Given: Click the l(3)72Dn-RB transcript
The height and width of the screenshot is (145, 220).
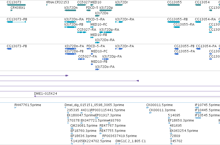Looking at the screenshot, I should [70, 27].
